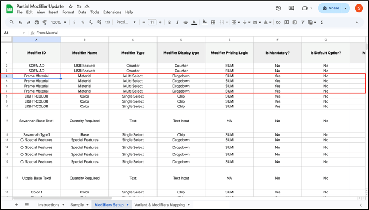Click the Share button
369x210 pixels.
[330, 8]
